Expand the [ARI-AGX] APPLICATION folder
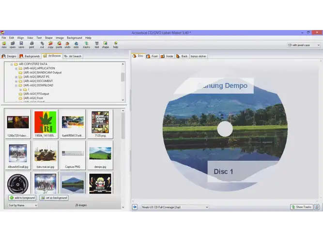 tap(16, 68)
